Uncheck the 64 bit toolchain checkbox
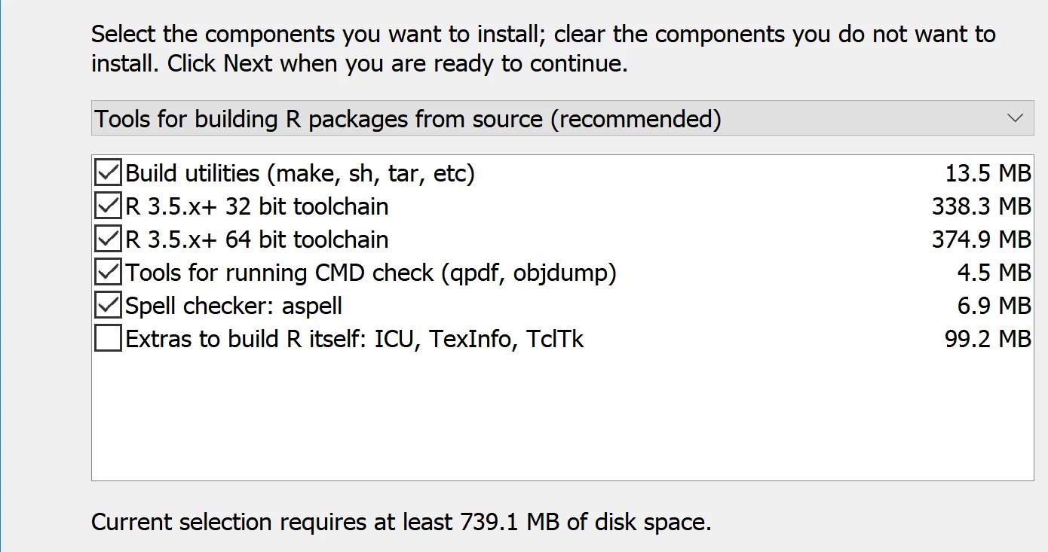Viewport: 1048px width, 552px height. 108,239
